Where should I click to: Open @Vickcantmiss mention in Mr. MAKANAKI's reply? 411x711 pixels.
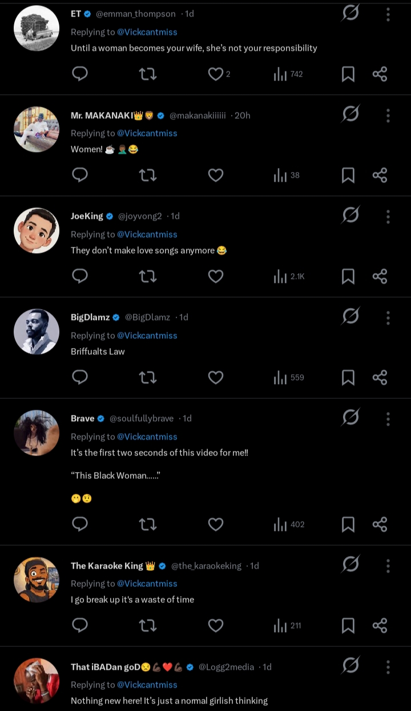147,133
